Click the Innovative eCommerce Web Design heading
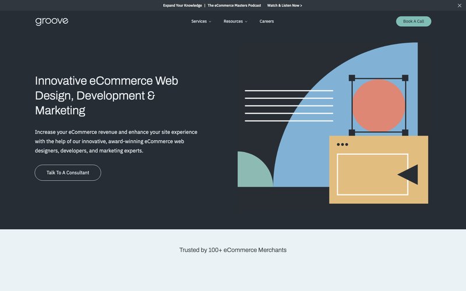 pyautogui.click(x=107, y=95)
